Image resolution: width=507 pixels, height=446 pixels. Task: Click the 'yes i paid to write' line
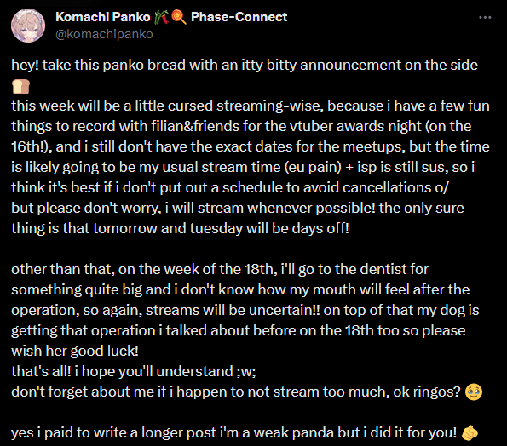click(x=234, y=432)
